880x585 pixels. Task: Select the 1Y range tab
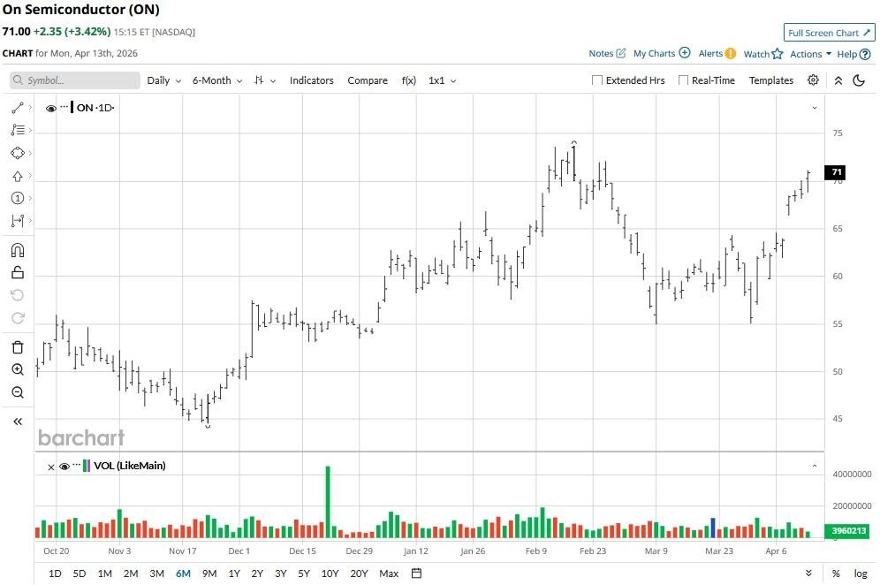coord(234,574)
